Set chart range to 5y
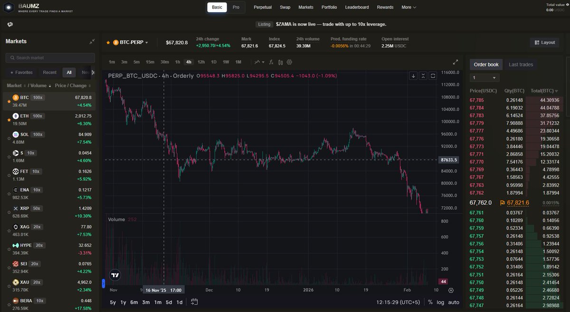Image resolution: width=570 pixels, height=312 pixels. [x=113, y=302]
